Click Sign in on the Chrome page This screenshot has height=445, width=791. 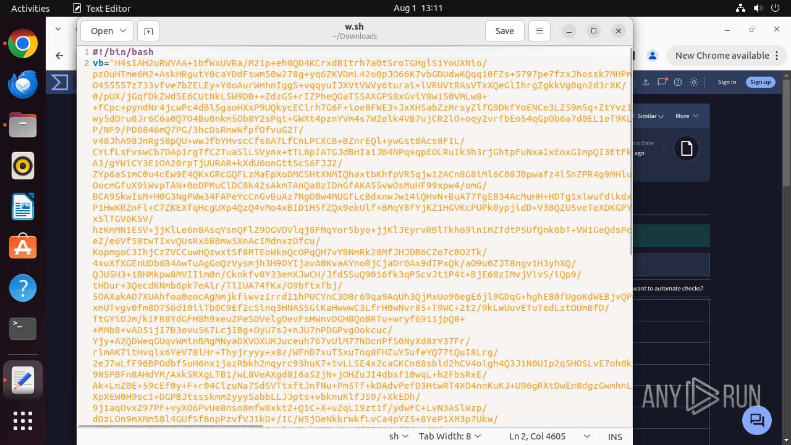pos(727,82)
